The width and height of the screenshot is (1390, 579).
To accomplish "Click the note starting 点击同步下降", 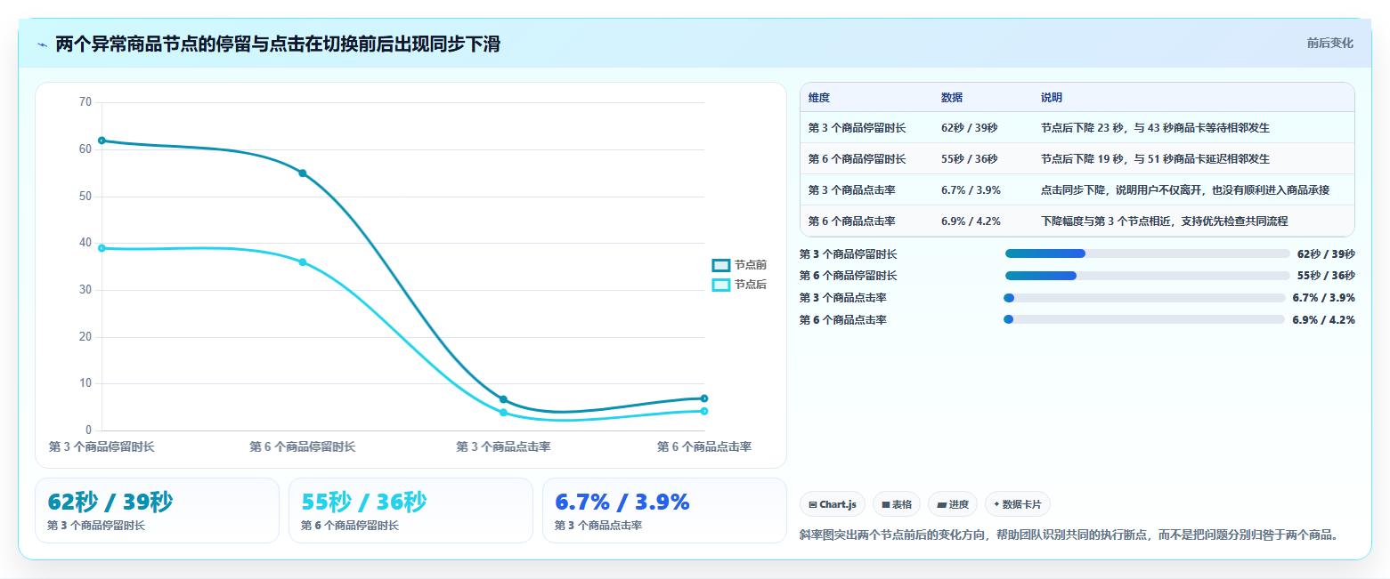I will tap(1185, 190).
